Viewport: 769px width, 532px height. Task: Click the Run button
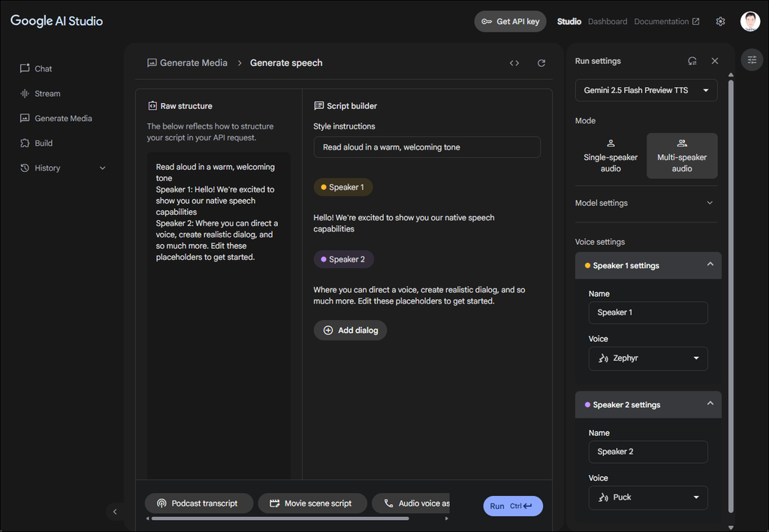click(512, 506)
